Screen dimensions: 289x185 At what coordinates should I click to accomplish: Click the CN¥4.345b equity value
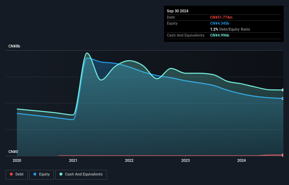[x=220, y=23]
